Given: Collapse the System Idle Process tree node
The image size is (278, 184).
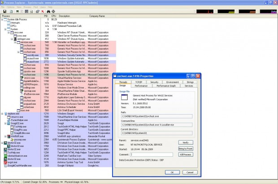Looking at the screenshot, I should 2,20.
